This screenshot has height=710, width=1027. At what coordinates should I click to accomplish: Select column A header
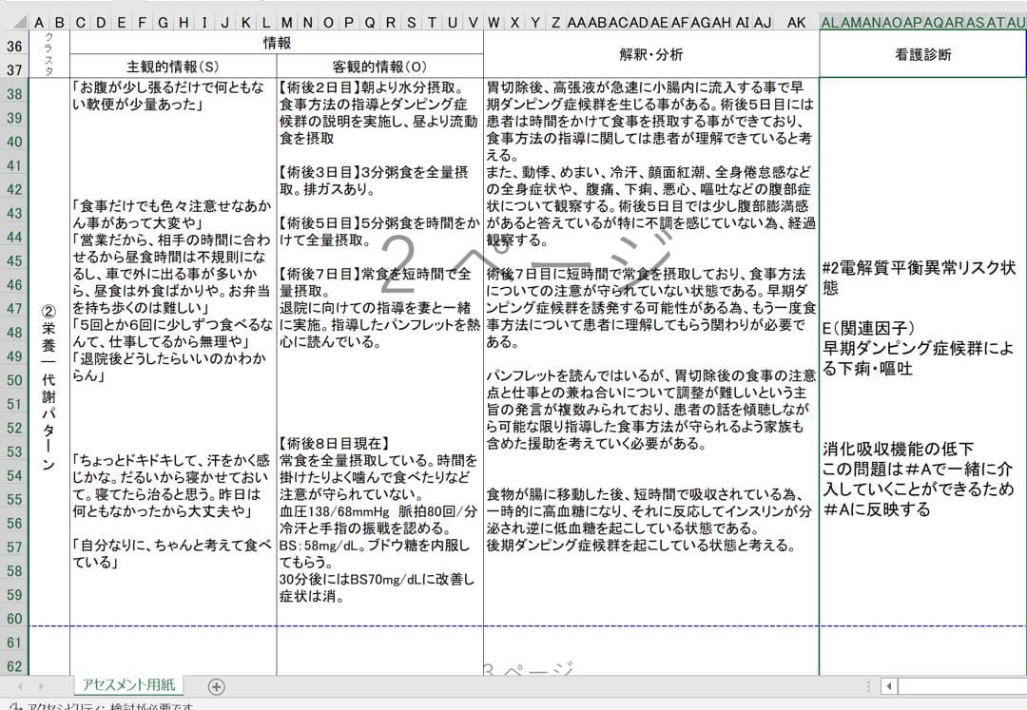click(39, 23)
